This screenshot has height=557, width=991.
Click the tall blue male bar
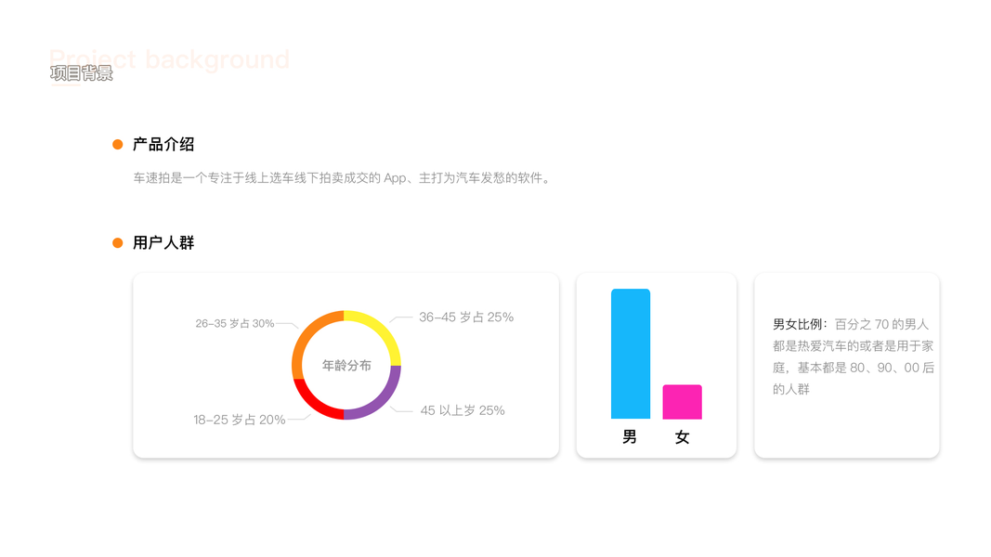tap(631, 354)
